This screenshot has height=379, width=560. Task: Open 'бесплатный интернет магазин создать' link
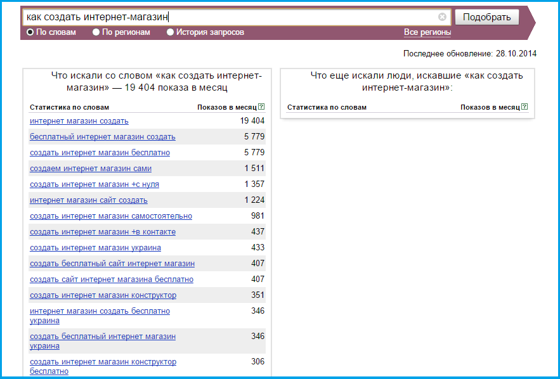point(102,137)
